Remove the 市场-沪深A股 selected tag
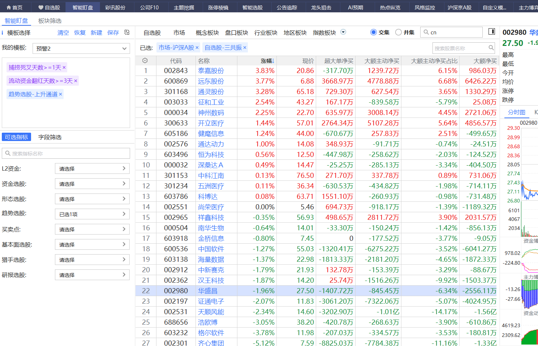 click(x=197, y=48)
